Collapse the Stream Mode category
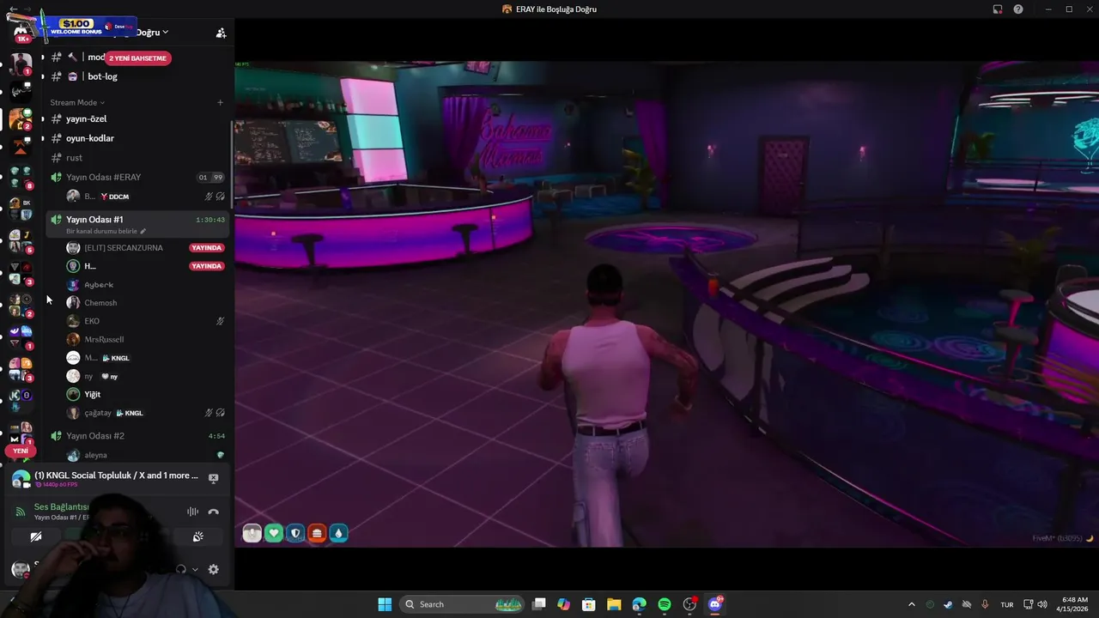The image size is (1099, 618). click(x=77, y=102)
